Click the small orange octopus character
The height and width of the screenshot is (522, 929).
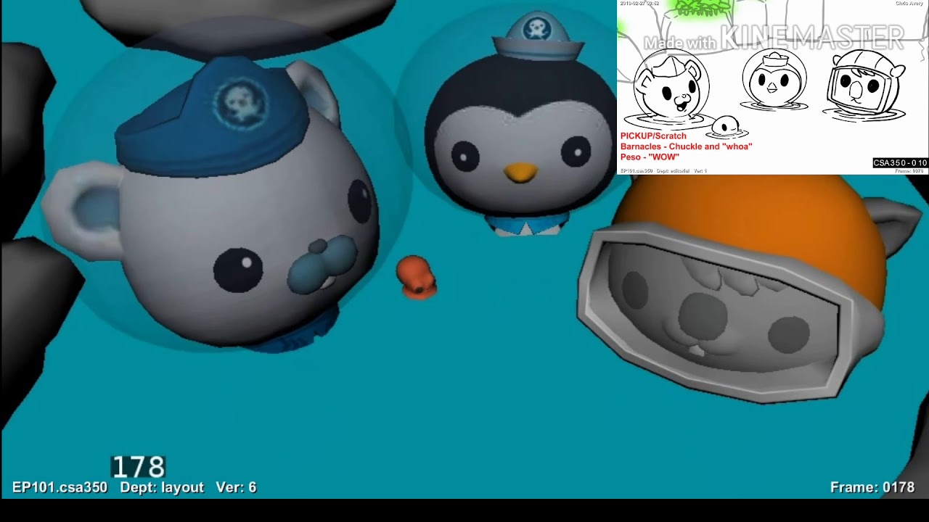(417, 276)
